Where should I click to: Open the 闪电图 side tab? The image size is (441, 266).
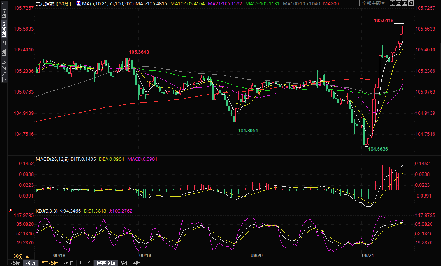4,48
